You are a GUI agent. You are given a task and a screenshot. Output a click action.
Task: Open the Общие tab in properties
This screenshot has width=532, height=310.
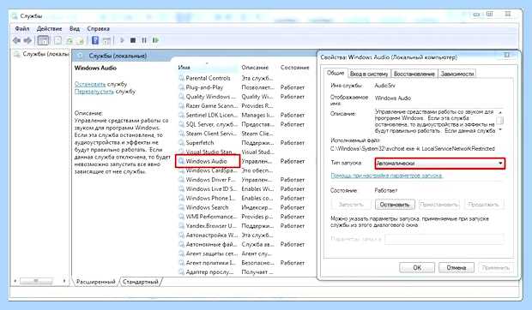tap(336, 73)
